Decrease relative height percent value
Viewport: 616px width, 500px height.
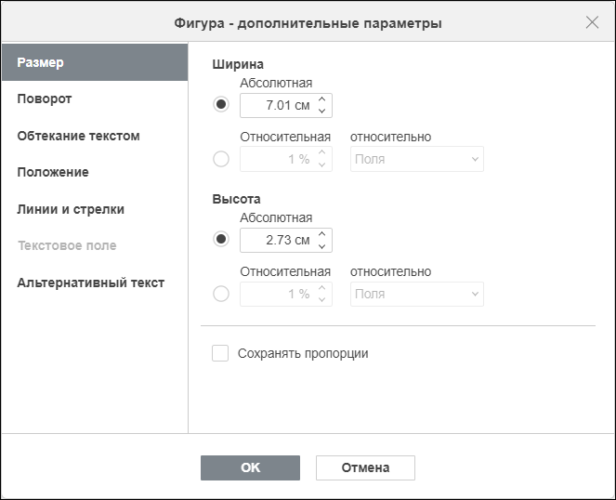(322, 300)
